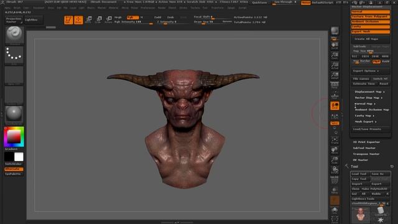398x224 pixels.
Task: Click the Move view icon in right shelf
Action: [335, 151]
